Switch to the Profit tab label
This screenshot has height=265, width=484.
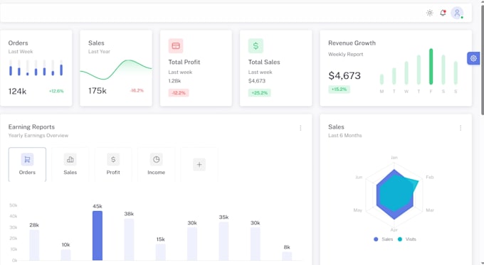click(x=113, y=172)
